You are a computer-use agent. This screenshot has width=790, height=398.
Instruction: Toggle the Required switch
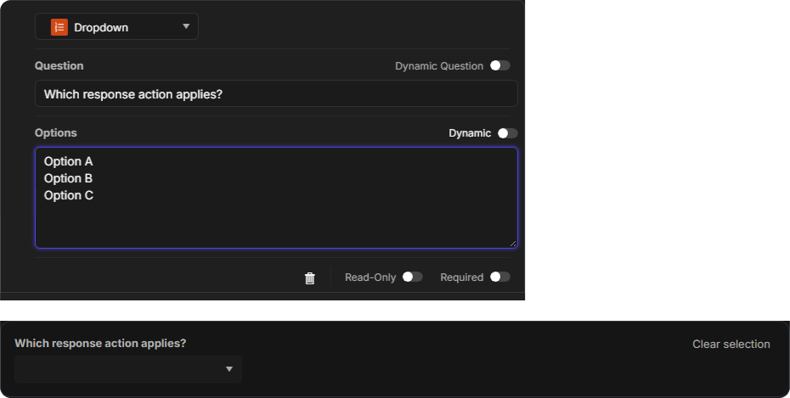499,277
